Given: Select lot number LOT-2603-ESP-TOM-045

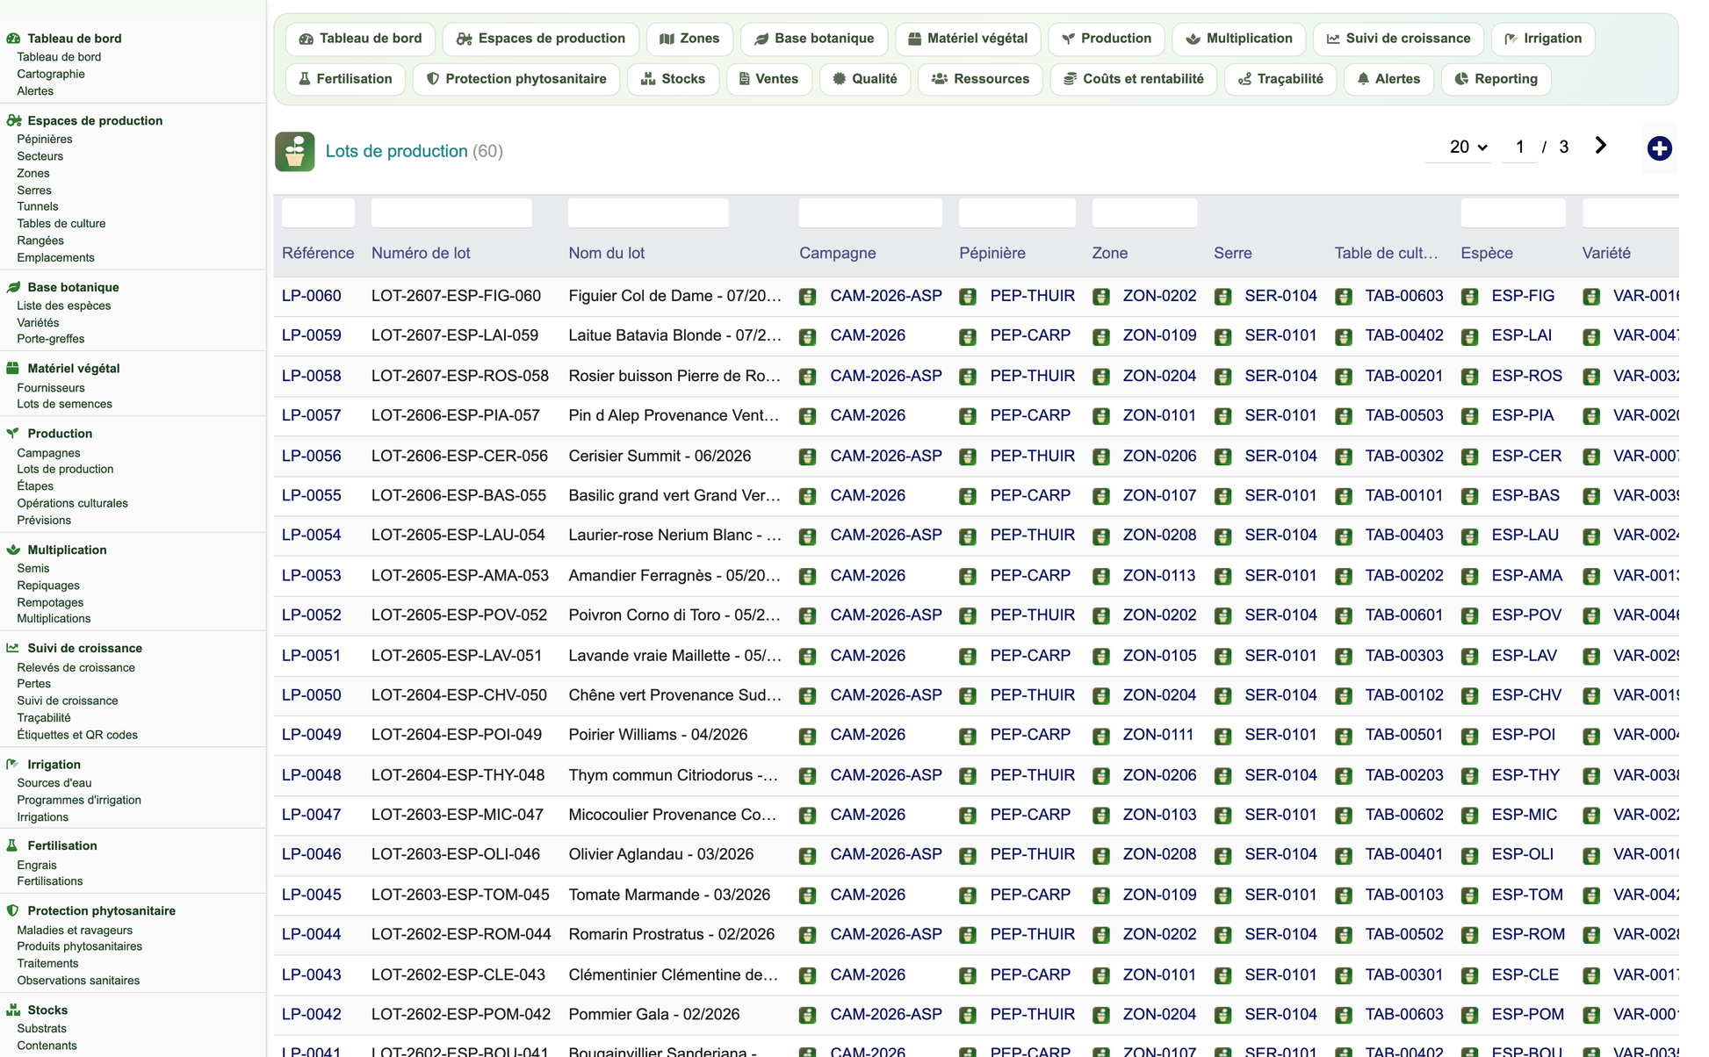Looking at the screenshot, I should point(460,895).
